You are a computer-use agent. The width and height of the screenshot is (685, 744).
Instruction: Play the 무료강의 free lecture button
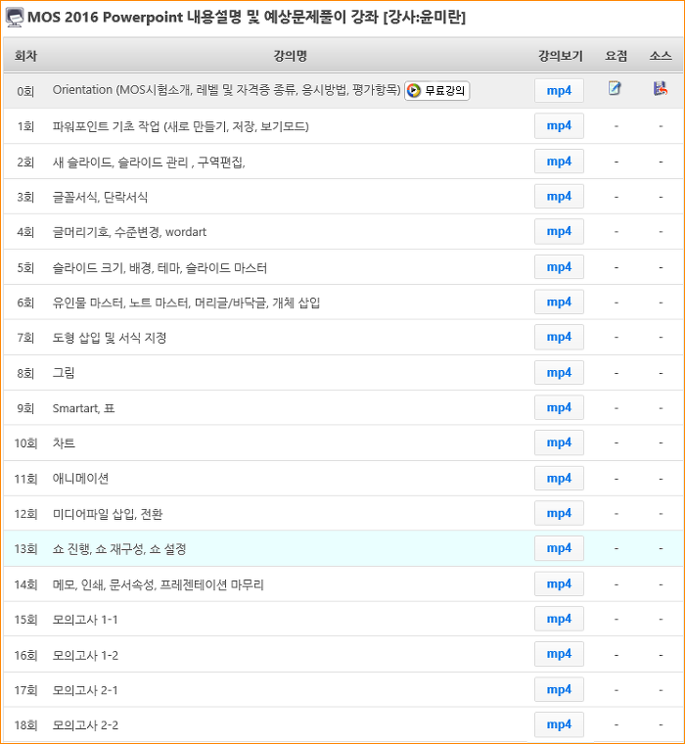coord(436,91)
